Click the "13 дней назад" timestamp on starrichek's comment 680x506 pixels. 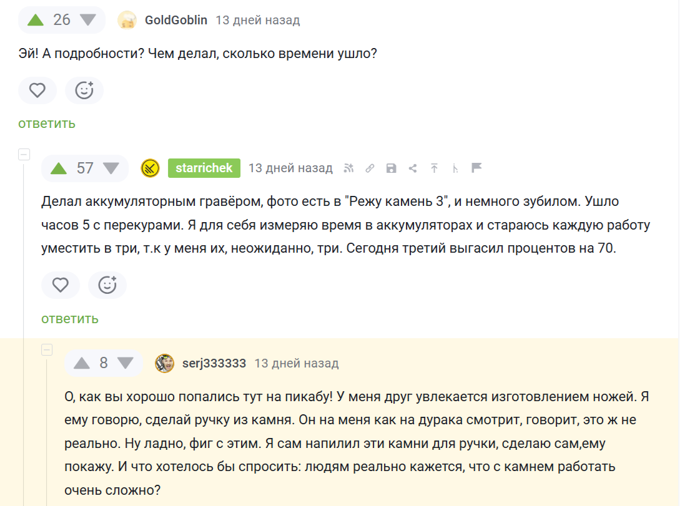point(290,168)
